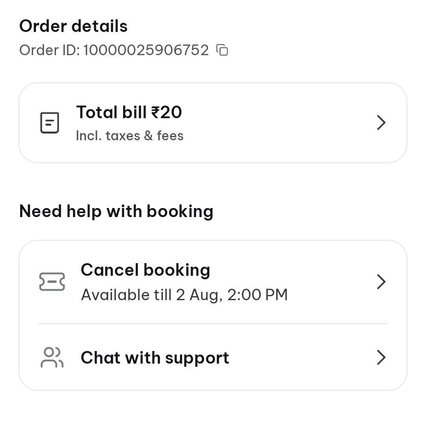Click the 'Need help with booking' heading
This screenshot has width=426, height=442.
[116, 212]
